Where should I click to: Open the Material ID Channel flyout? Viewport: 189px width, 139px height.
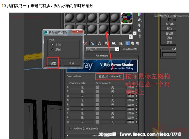[x=113, y=43]
